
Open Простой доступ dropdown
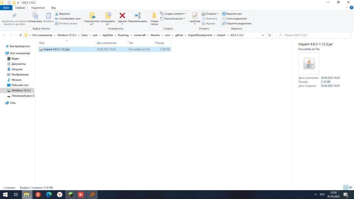coord(172,18)
